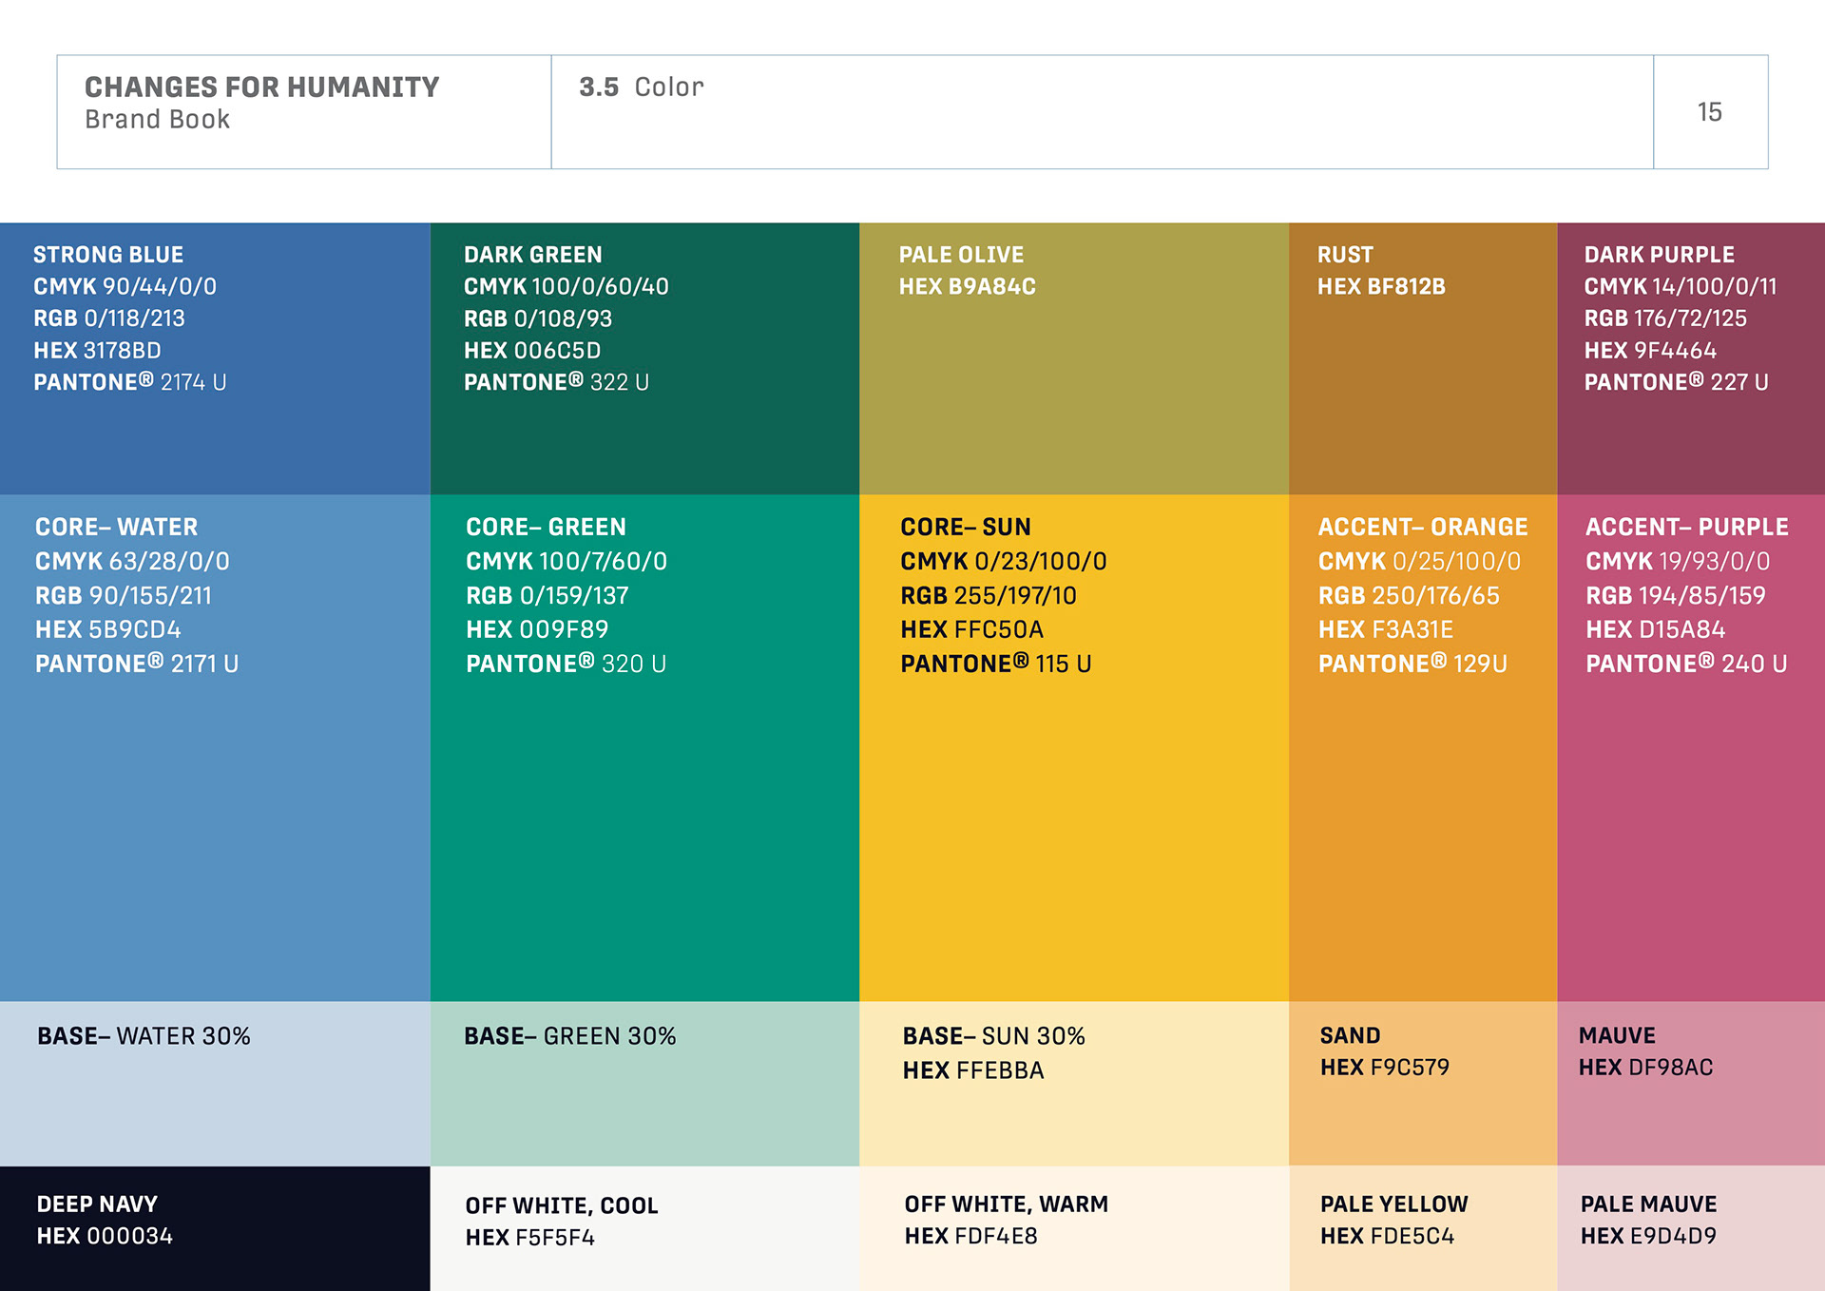Click the text HEX BF812B

[x=1381, y=287]
